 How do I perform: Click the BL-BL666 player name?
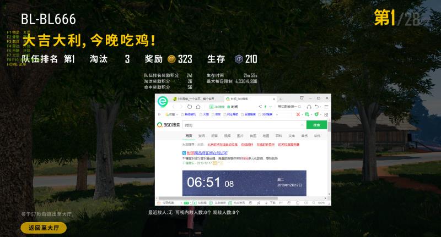[x=49, y=19]
